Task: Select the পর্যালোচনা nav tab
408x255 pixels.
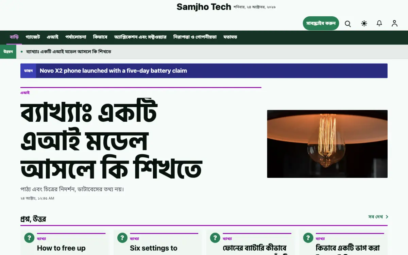Action: 76,37
